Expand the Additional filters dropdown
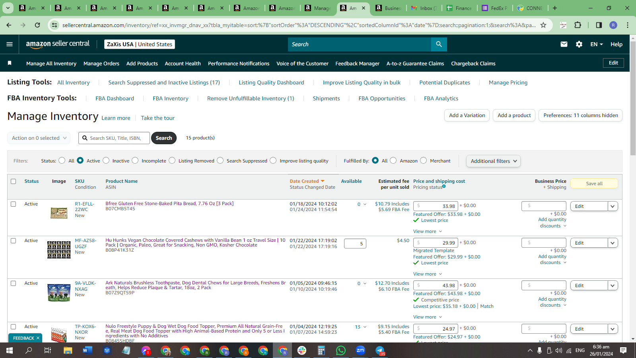 pos(493,161)
